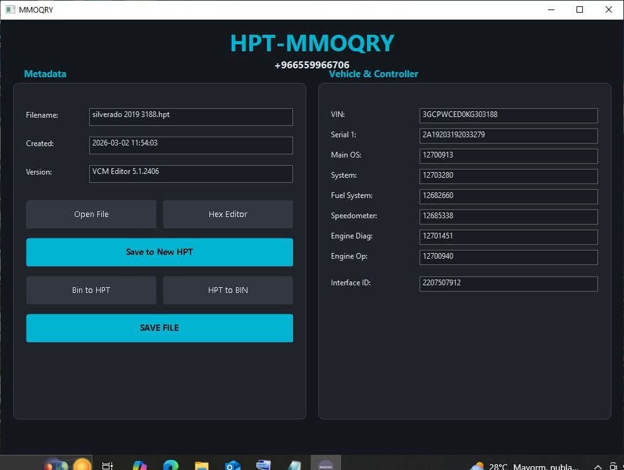Click into the VIN input field
624x470 pixels.
click(508, 115)
